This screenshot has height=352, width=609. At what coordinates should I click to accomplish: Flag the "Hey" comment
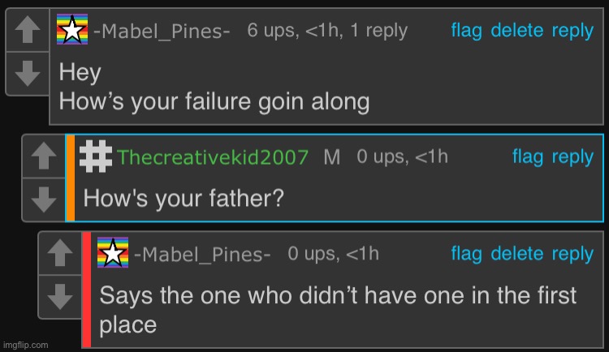466,31
